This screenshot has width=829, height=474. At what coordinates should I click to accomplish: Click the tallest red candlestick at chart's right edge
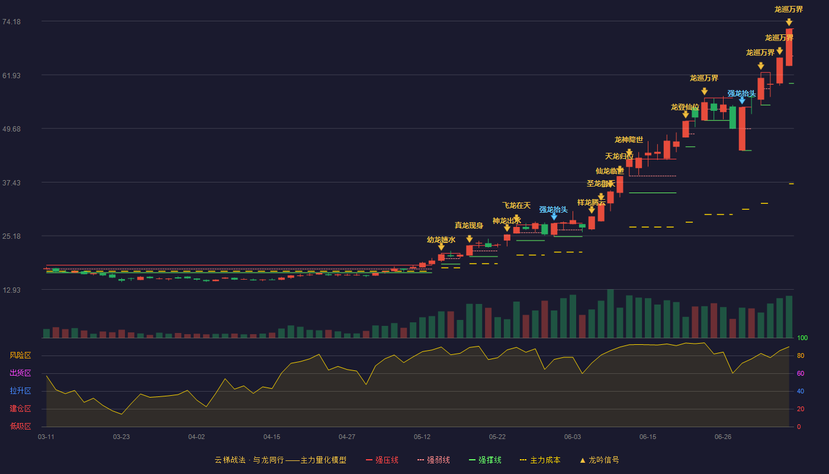coord(789,47)
